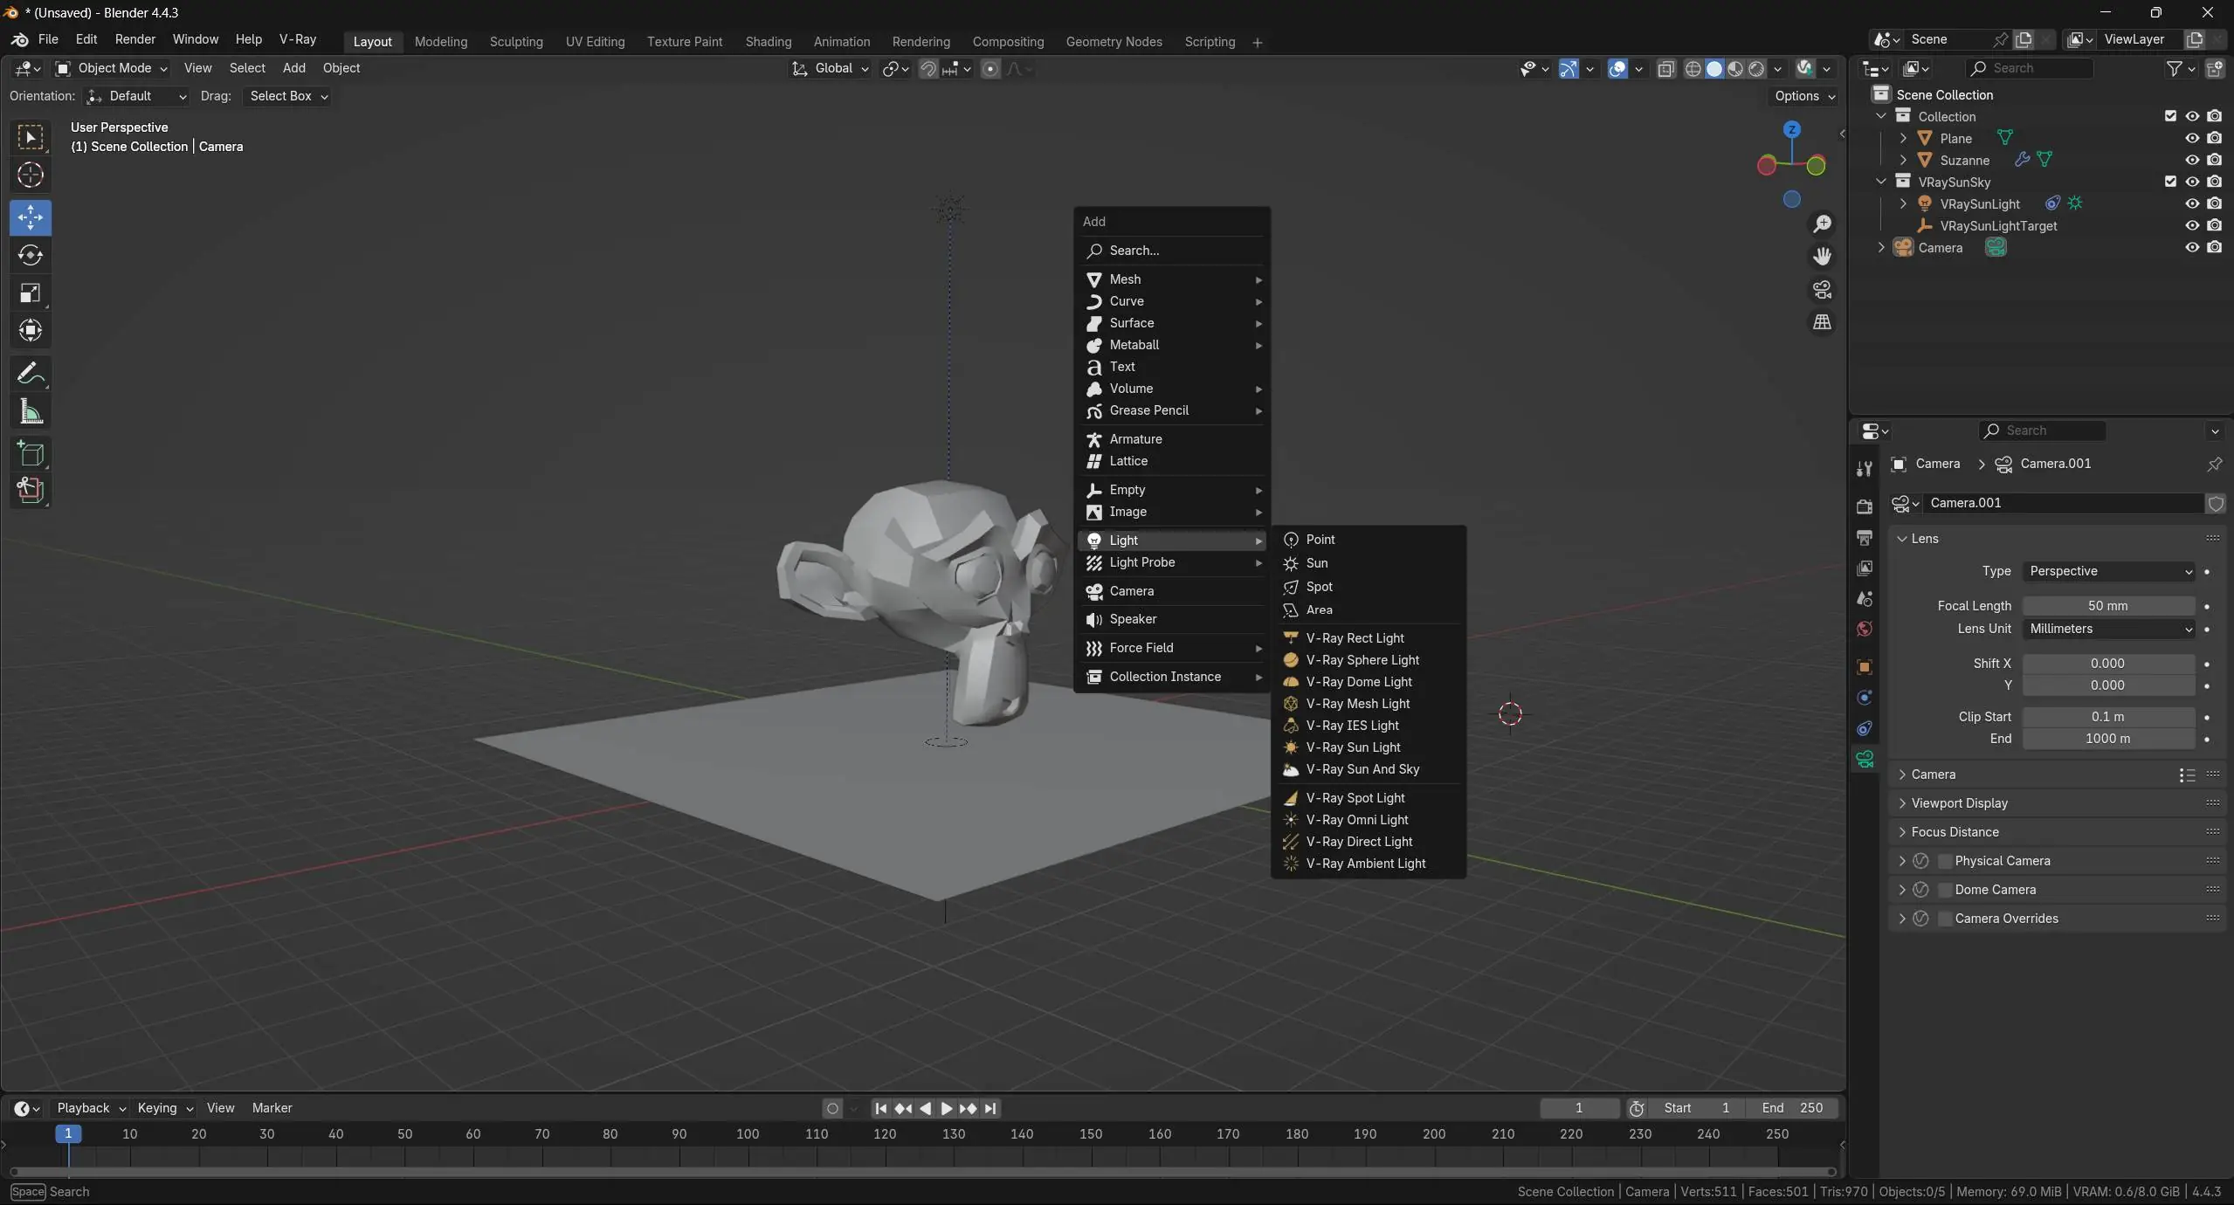Toggle camera view gizmo button

1822,289
